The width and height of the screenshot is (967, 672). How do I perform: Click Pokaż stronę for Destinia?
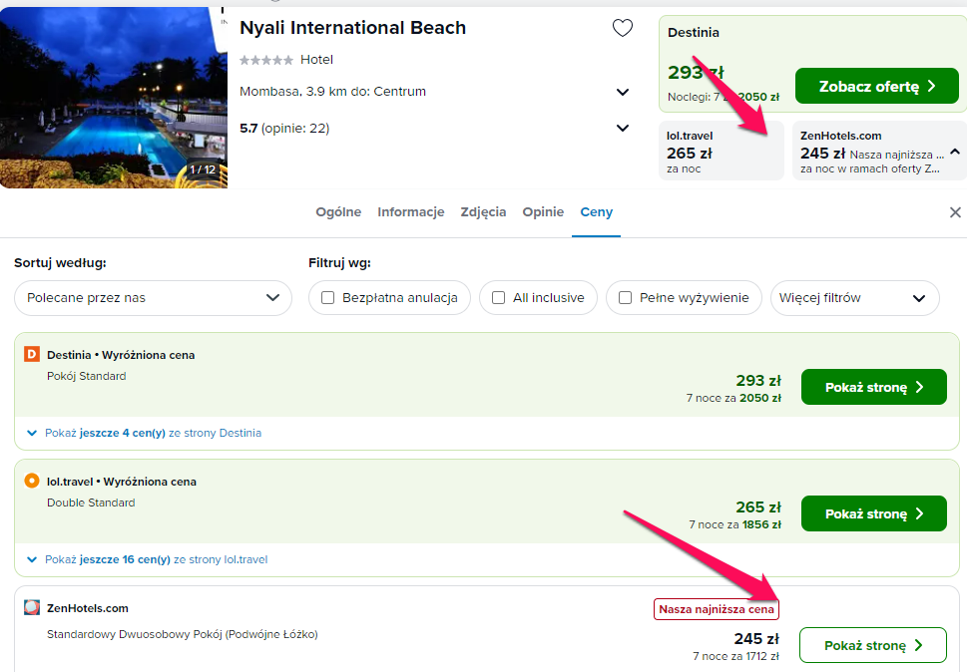(x=874, y=387)
